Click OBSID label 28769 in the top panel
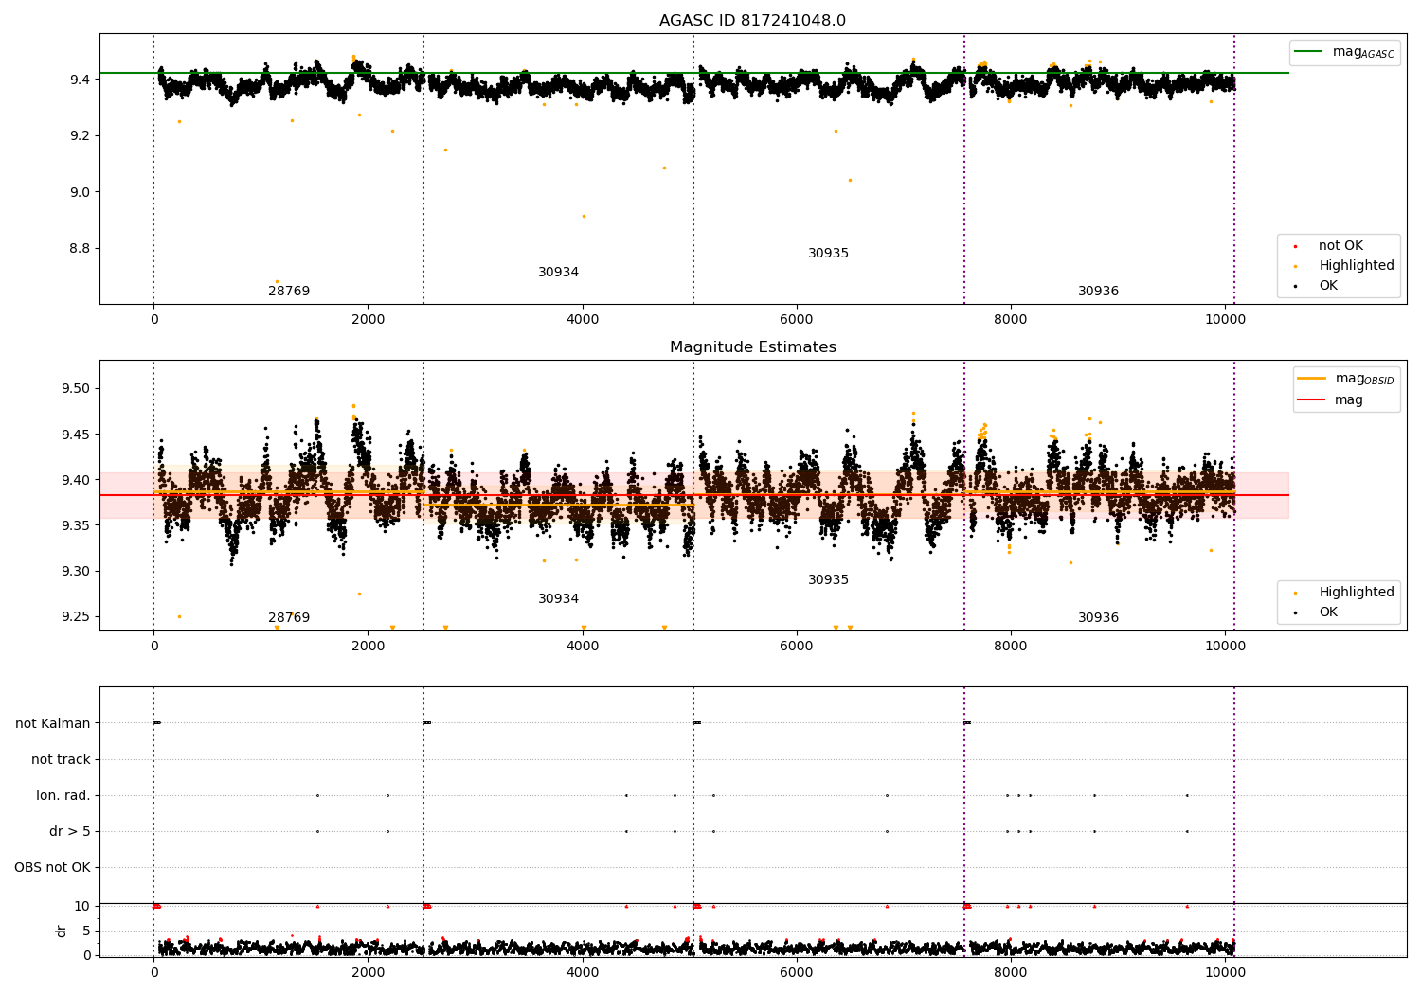Viewport: 1421px width, 994px height. [289, 292]
